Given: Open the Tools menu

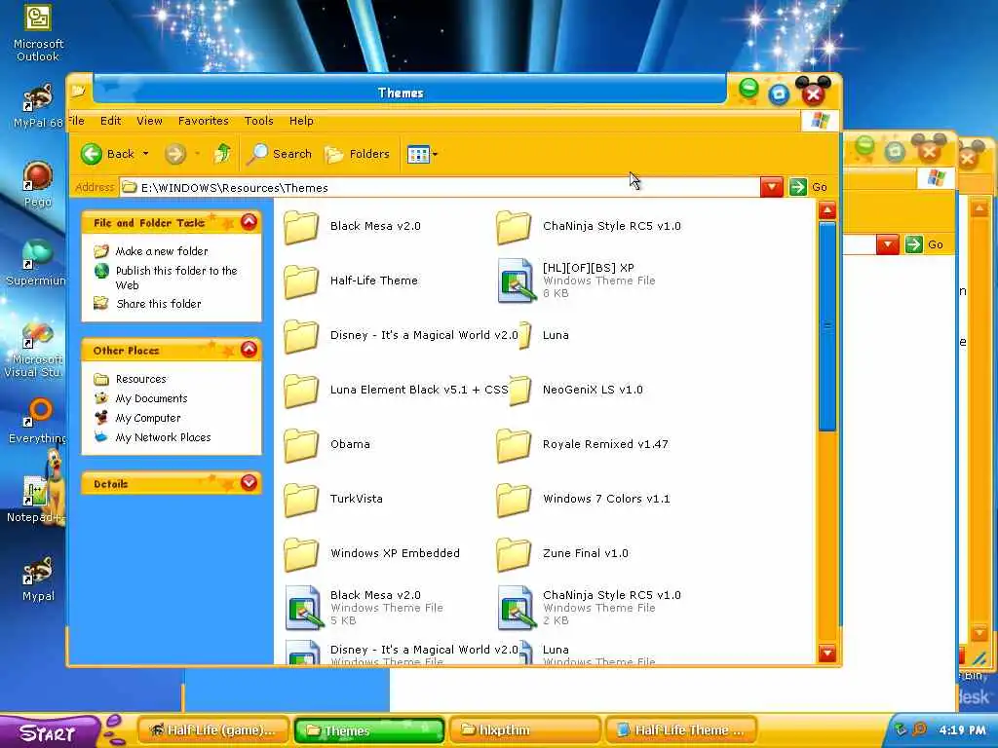Looking at the screenshot, I should click(258, 121).
